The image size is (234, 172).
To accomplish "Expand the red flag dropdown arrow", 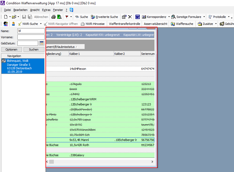I will pos(71,17).
